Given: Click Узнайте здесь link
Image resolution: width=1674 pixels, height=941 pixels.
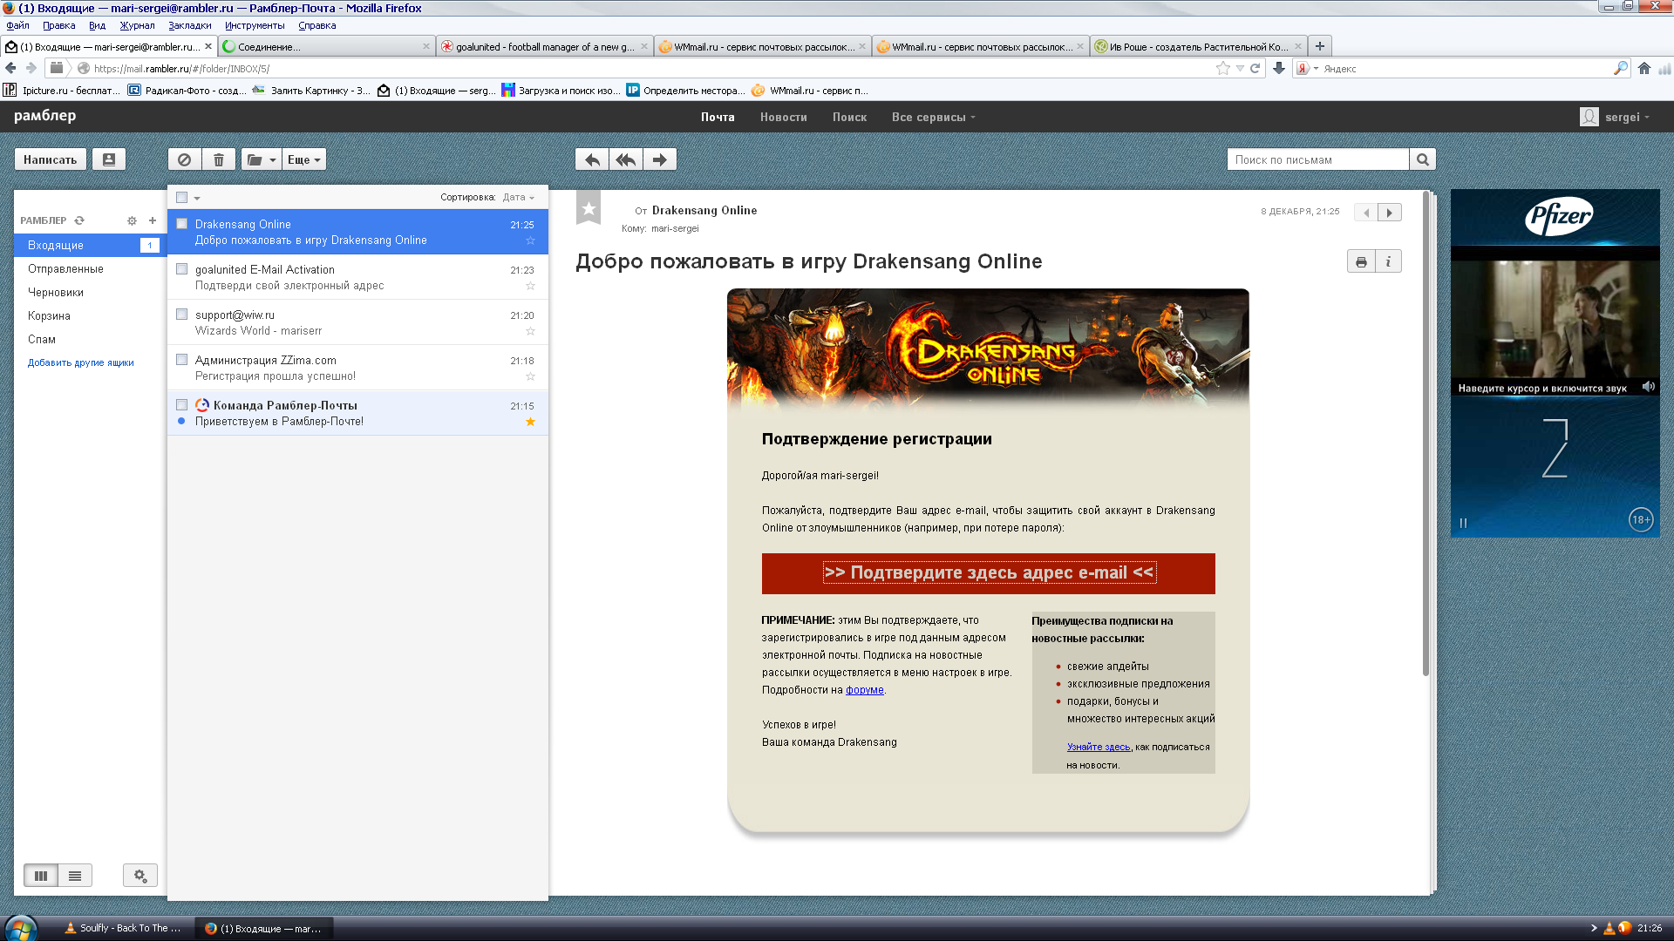Looking at the screenshot, I should click(1099, 748).
